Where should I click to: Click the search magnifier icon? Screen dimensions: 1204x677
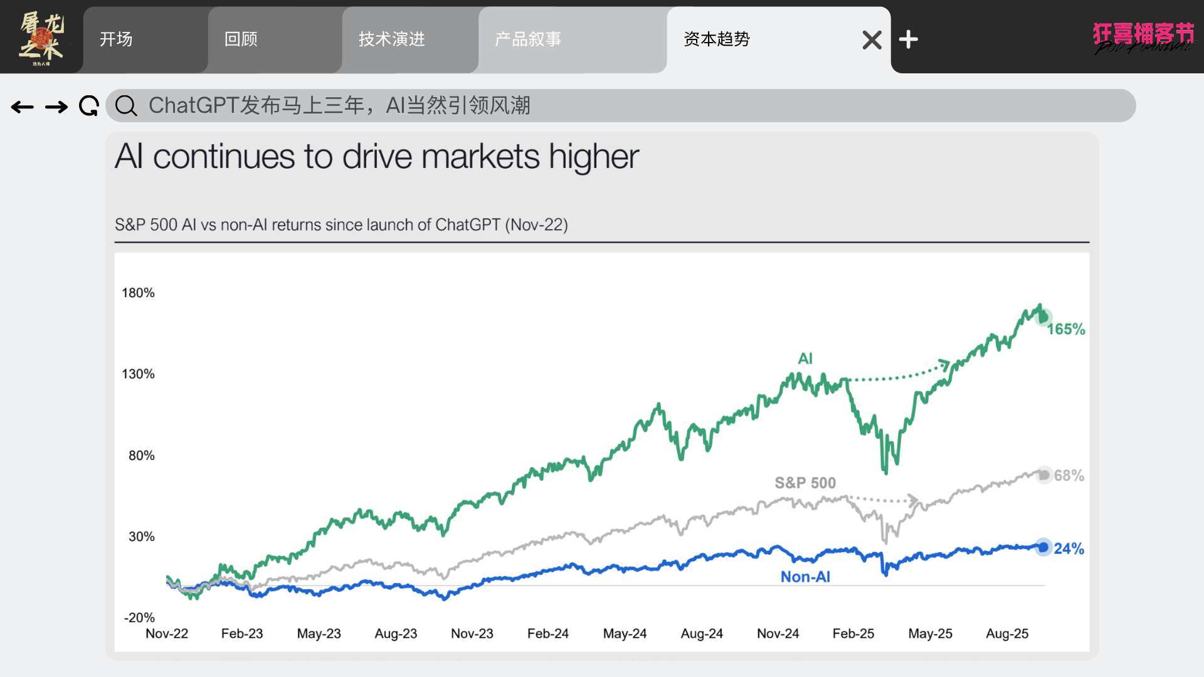(126, 106)
